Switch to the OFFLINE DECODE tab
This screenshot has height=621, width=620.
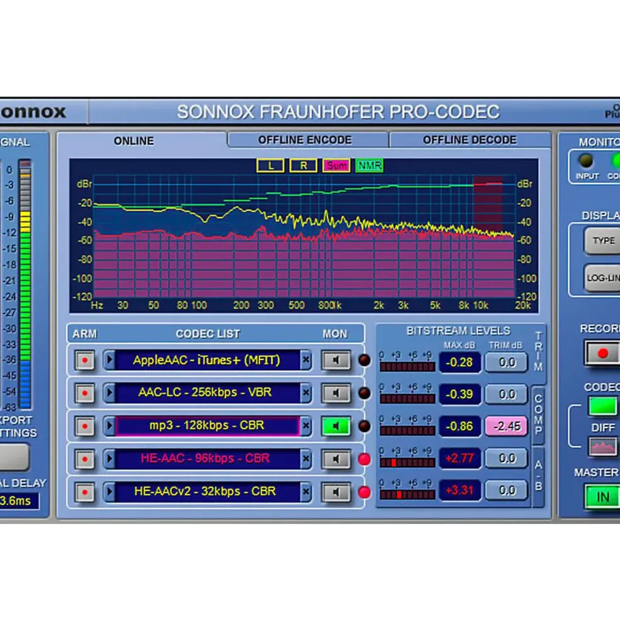click(x=469, y=140)
